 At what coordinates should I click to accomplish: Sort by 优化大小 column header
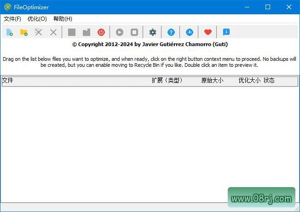pyautogui.click(x=249, y=80)
